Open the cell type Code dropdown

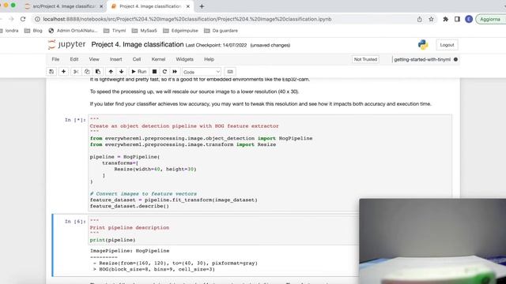point(202,72)
